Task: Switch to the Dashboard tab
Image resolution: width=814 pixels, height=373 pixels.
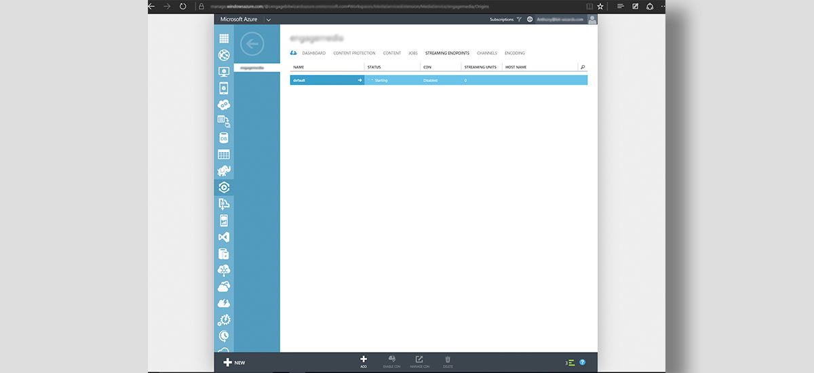Action: point(313,53)
